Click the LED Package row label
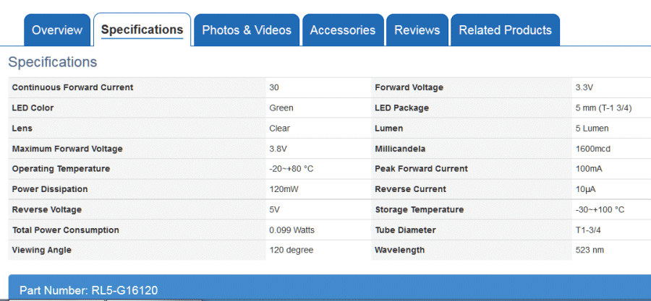Image resolution: width=651 pixels, height=301 pixels. [x=401, y=108]
